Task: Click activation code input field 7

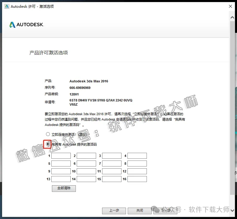Action: pyautogui.click(x=112, y=164)
